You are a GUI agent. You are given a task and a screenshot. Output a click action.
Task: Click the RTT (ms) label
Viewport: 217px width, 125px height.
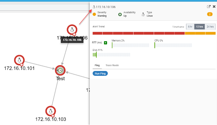coord(97,43)
